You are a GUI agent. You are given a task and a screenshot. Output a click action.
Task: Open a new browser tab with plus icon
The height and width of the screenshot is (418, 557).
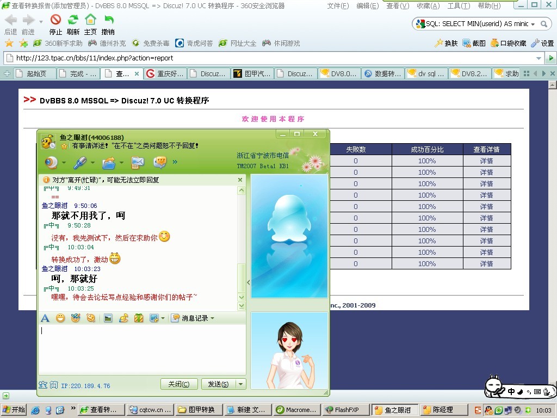pyautogui.click(x=7, y=73)
